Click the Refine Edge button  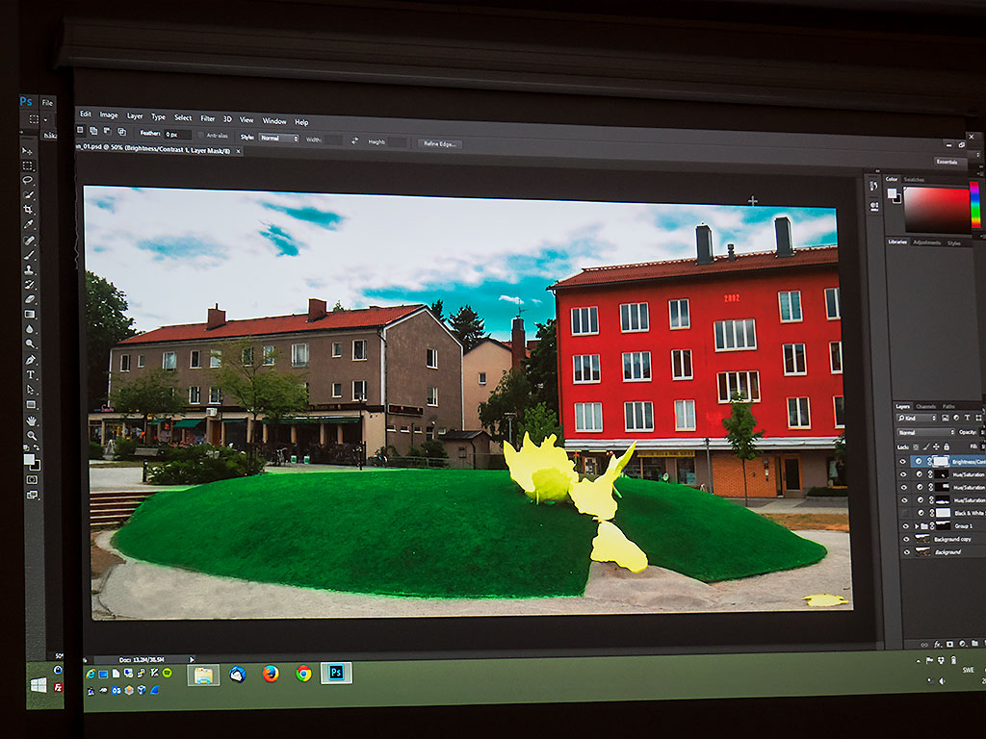tap(439, 143)
